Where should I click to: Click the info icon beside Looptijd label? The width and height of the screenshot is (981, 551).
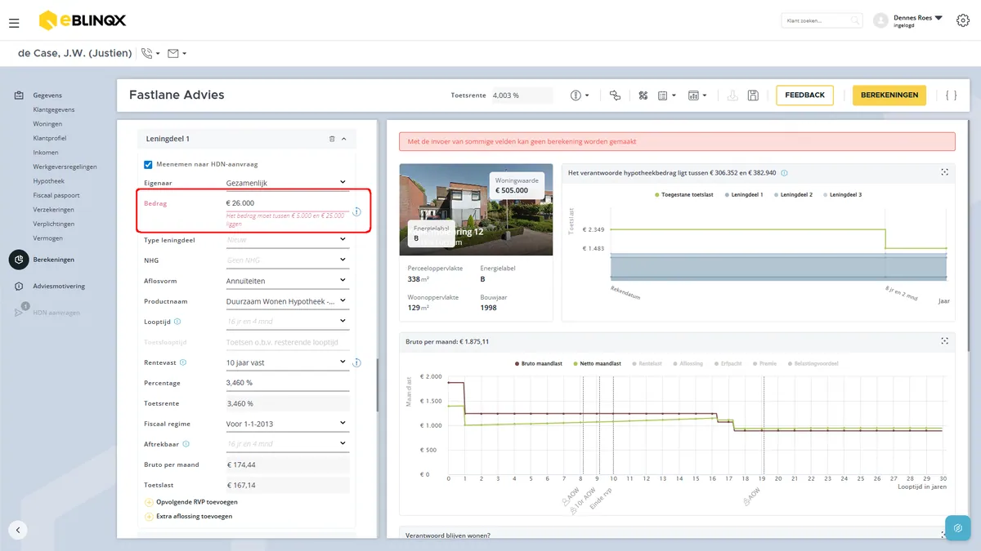[177, 322]
